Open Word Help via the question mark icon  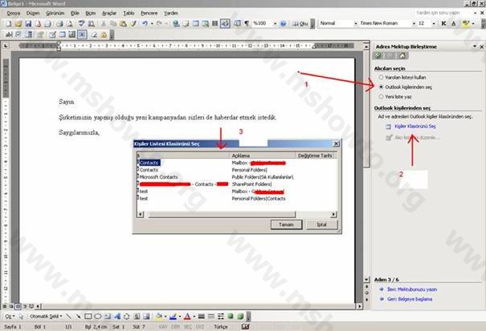point(283,23)
